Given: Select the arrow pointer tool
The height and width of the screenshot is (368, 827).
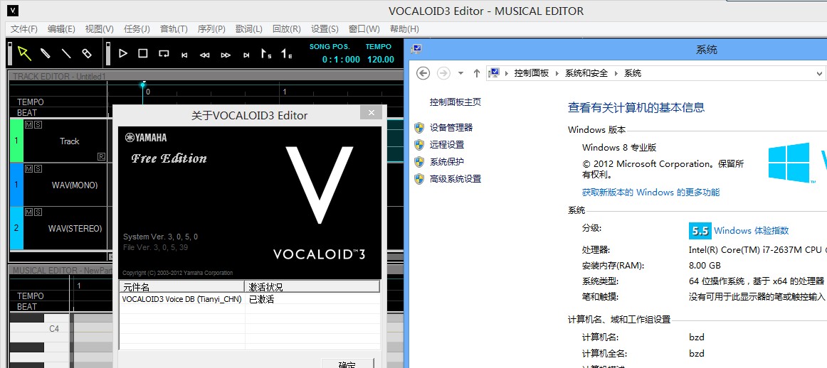Looking at the screenshot, I should [24, 53].
